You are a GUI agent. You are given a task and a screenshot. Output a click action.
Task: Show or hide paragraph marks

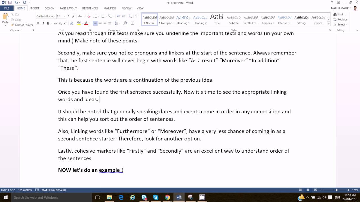pyautogui.click(x=136, y=16)
